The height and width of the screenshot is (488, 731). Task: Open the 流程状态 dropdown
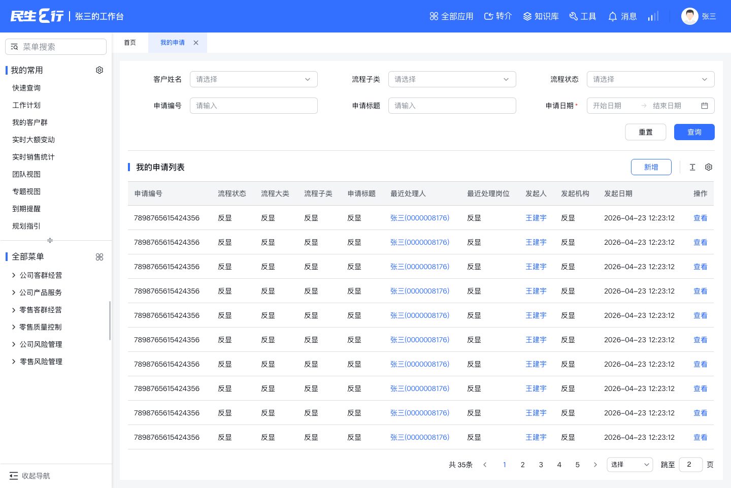pos(651,79)
